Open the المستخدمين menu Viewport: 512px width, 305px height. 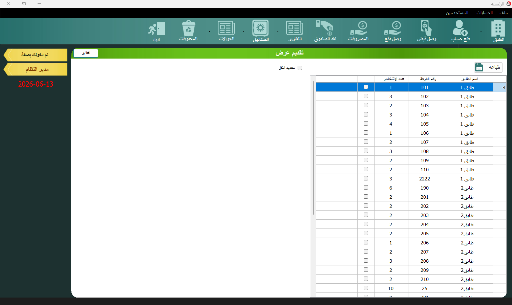(x=457, y=13)
